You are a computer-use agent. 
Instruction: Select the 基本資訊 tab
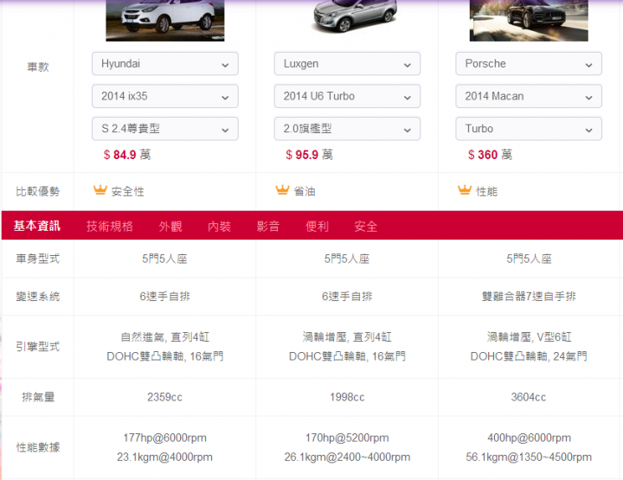pyautogui.click(x=37, y=226)
